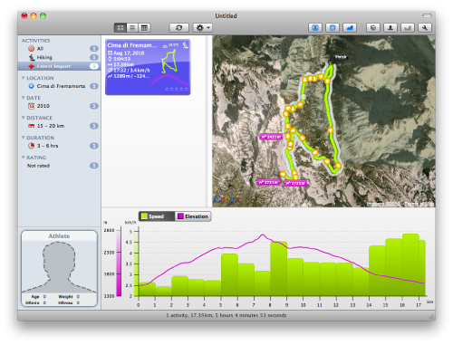Open the gear action menu

coord(203,28)
